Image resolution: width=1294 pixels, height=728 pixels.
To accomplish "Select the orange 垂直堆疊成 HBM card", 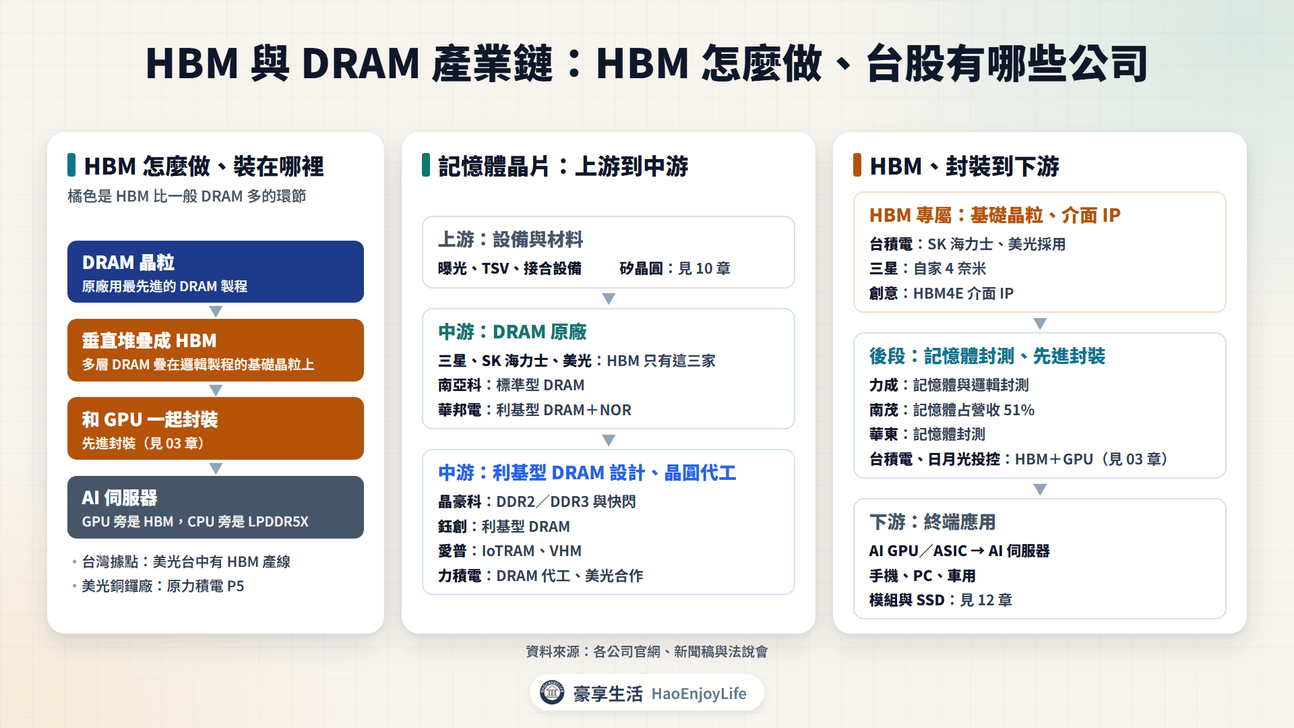I will click(216, 351).
